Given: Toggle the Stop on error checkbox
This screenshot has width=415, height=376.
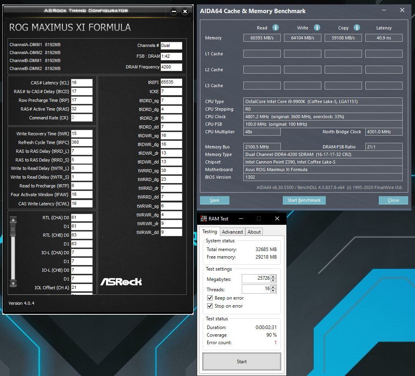Looking at the screenshot, I should (210, 306).
